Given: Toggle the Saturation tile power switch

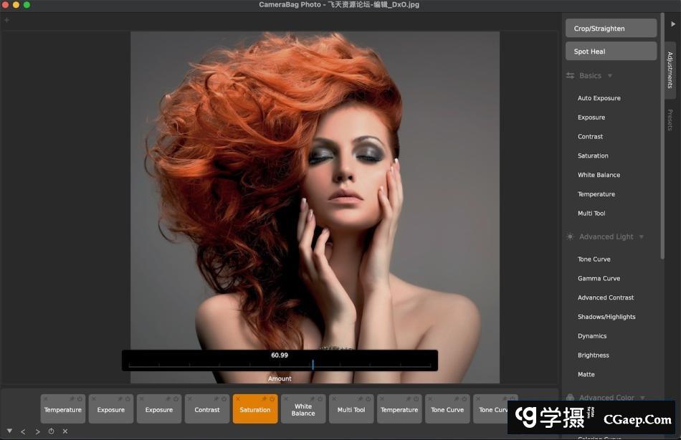Looking at the screenshot, I should (272, 399).
